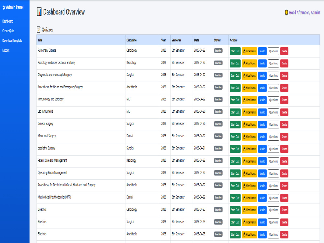This screenshot has width=324, height=243.
Task: Open questions for paediatric Surgery quiz
Action: 273,149
